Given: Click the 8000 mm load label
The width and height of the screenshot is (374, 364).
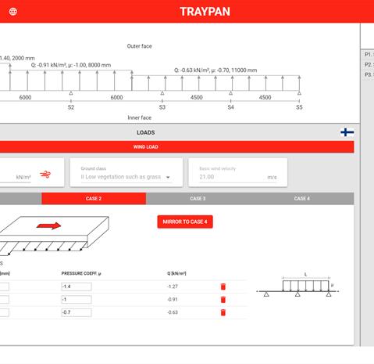Looking at the screenshot, I should pyautogui.click(x=71, y=65).
